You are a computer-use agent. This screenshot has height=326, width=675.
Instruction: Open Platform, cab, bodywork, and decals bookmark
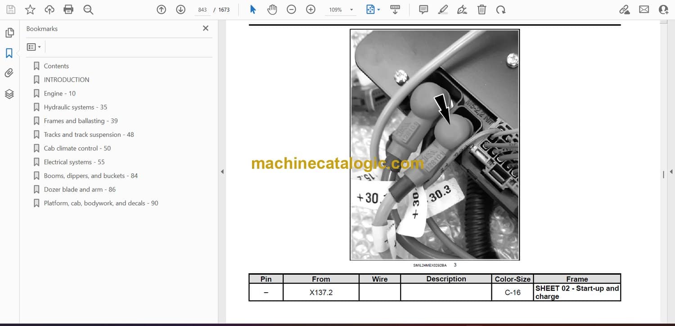[101, 204]
